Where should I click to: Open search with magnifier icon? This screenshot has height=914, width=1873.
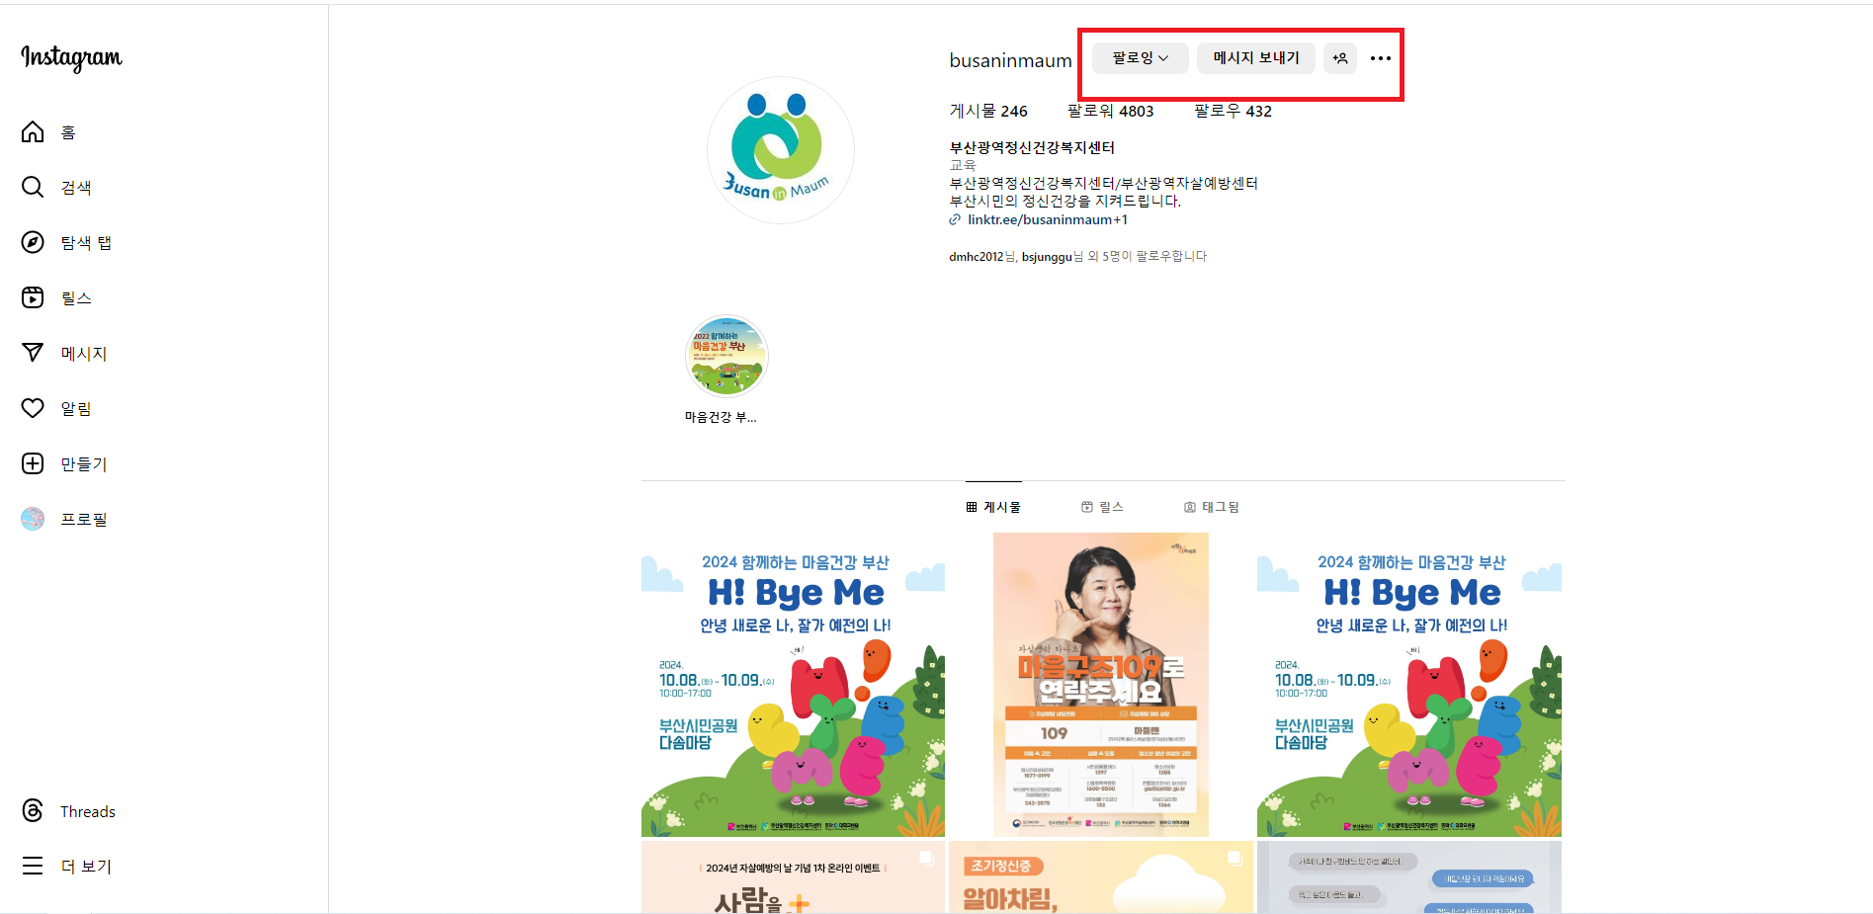point(33,188)
